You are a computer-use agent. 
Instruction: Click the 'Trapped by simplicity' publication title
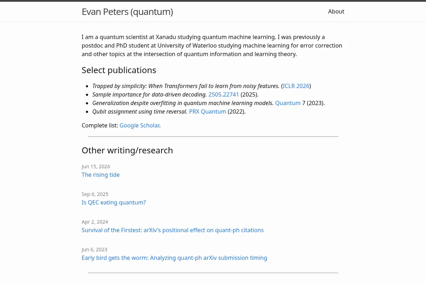(x=186, y=86)
